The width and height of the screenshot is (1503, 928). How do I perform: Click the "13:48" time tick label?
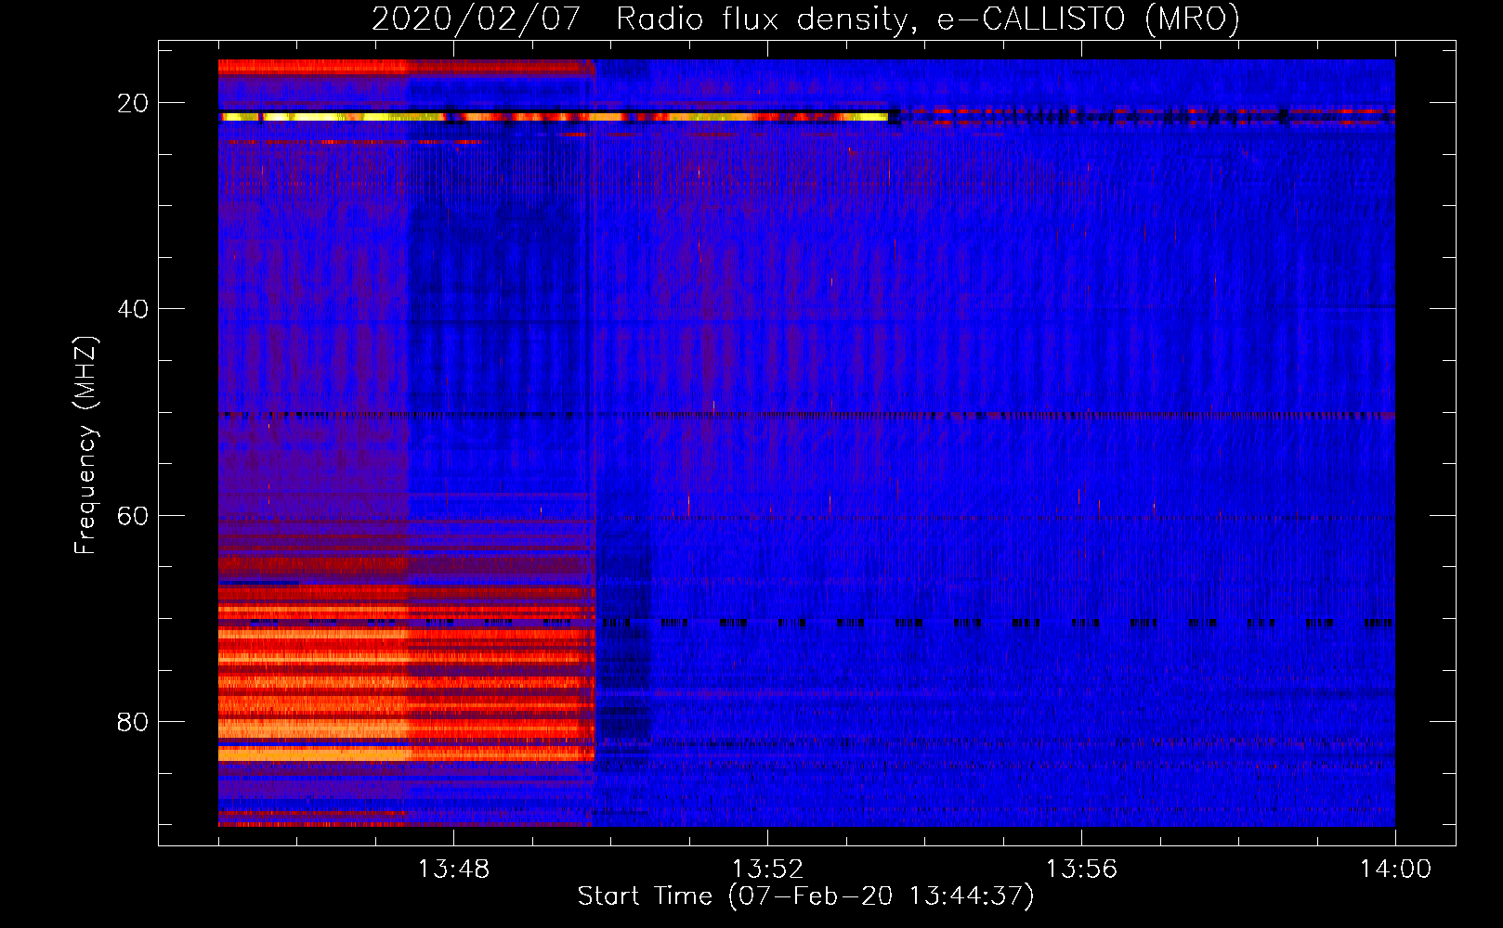[x=453, y=870]
